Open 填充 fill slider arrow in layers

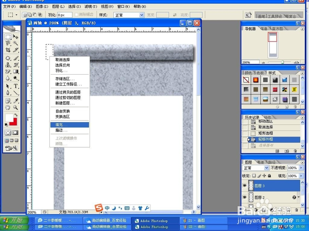(301, 176)
